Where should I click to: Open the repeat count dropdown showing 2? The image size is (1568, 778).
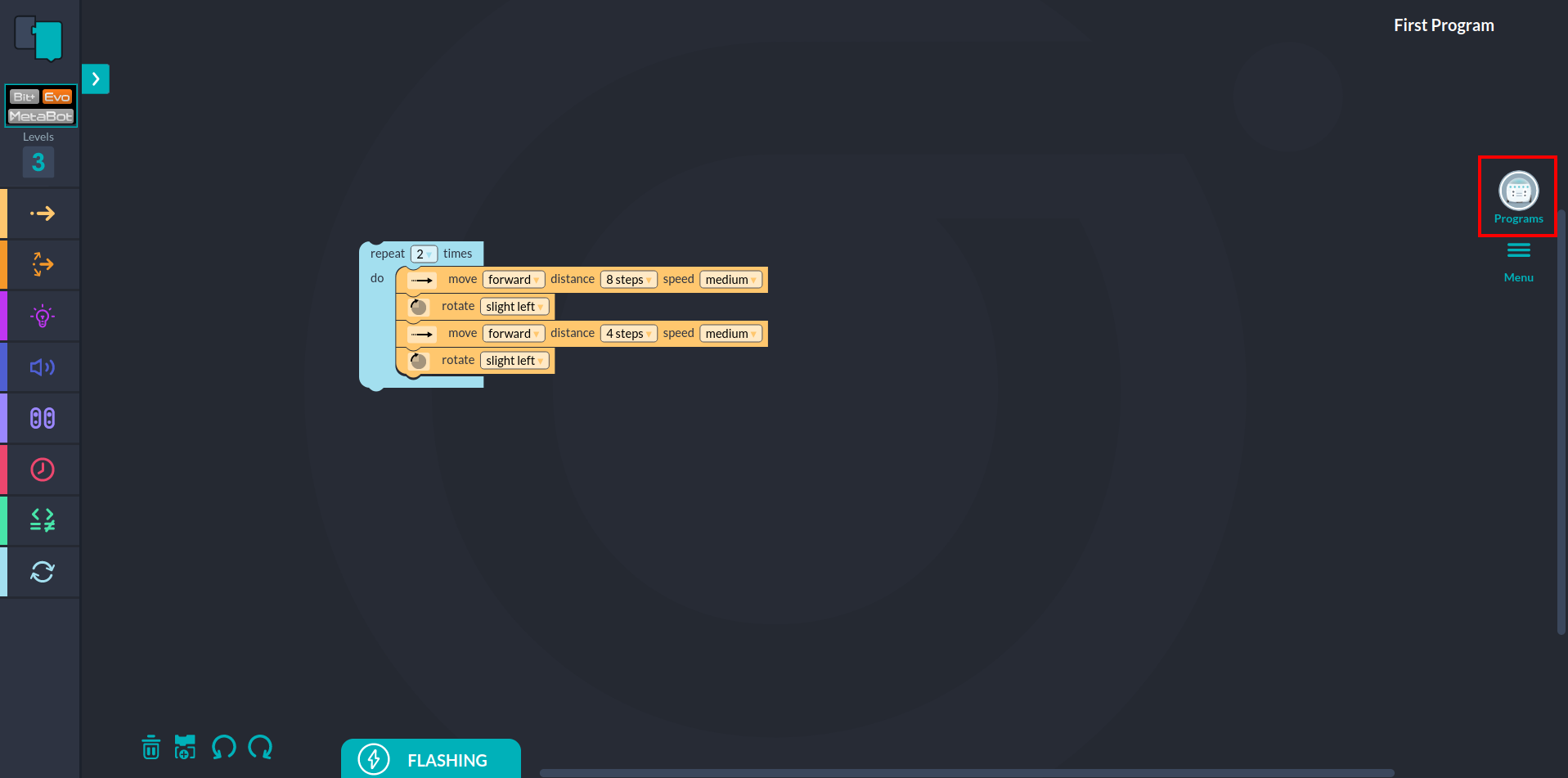pyautogui.click(x=424, y=254)
